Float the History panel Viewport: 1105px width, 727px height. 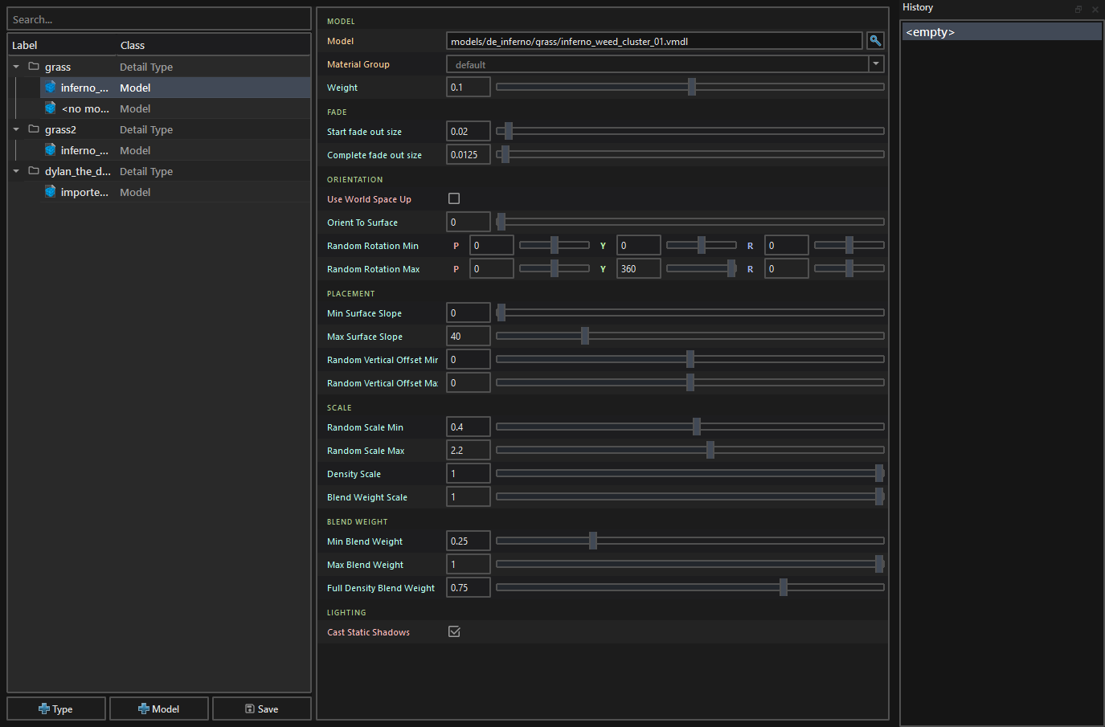(1078, 9)
